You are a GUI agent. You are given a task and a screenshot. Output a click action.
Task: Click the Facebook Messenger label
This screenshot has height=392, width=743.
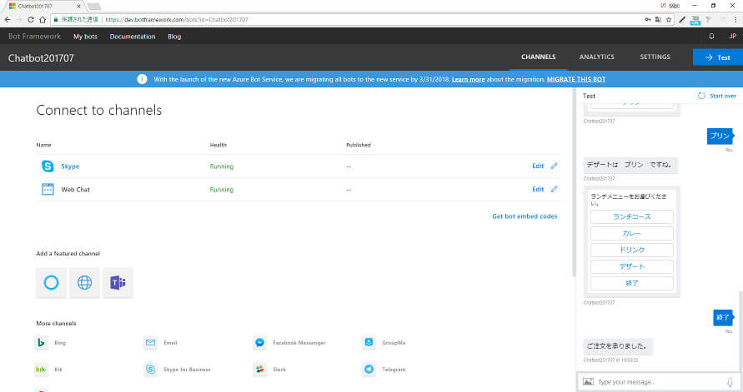click(x=299, y=343)
